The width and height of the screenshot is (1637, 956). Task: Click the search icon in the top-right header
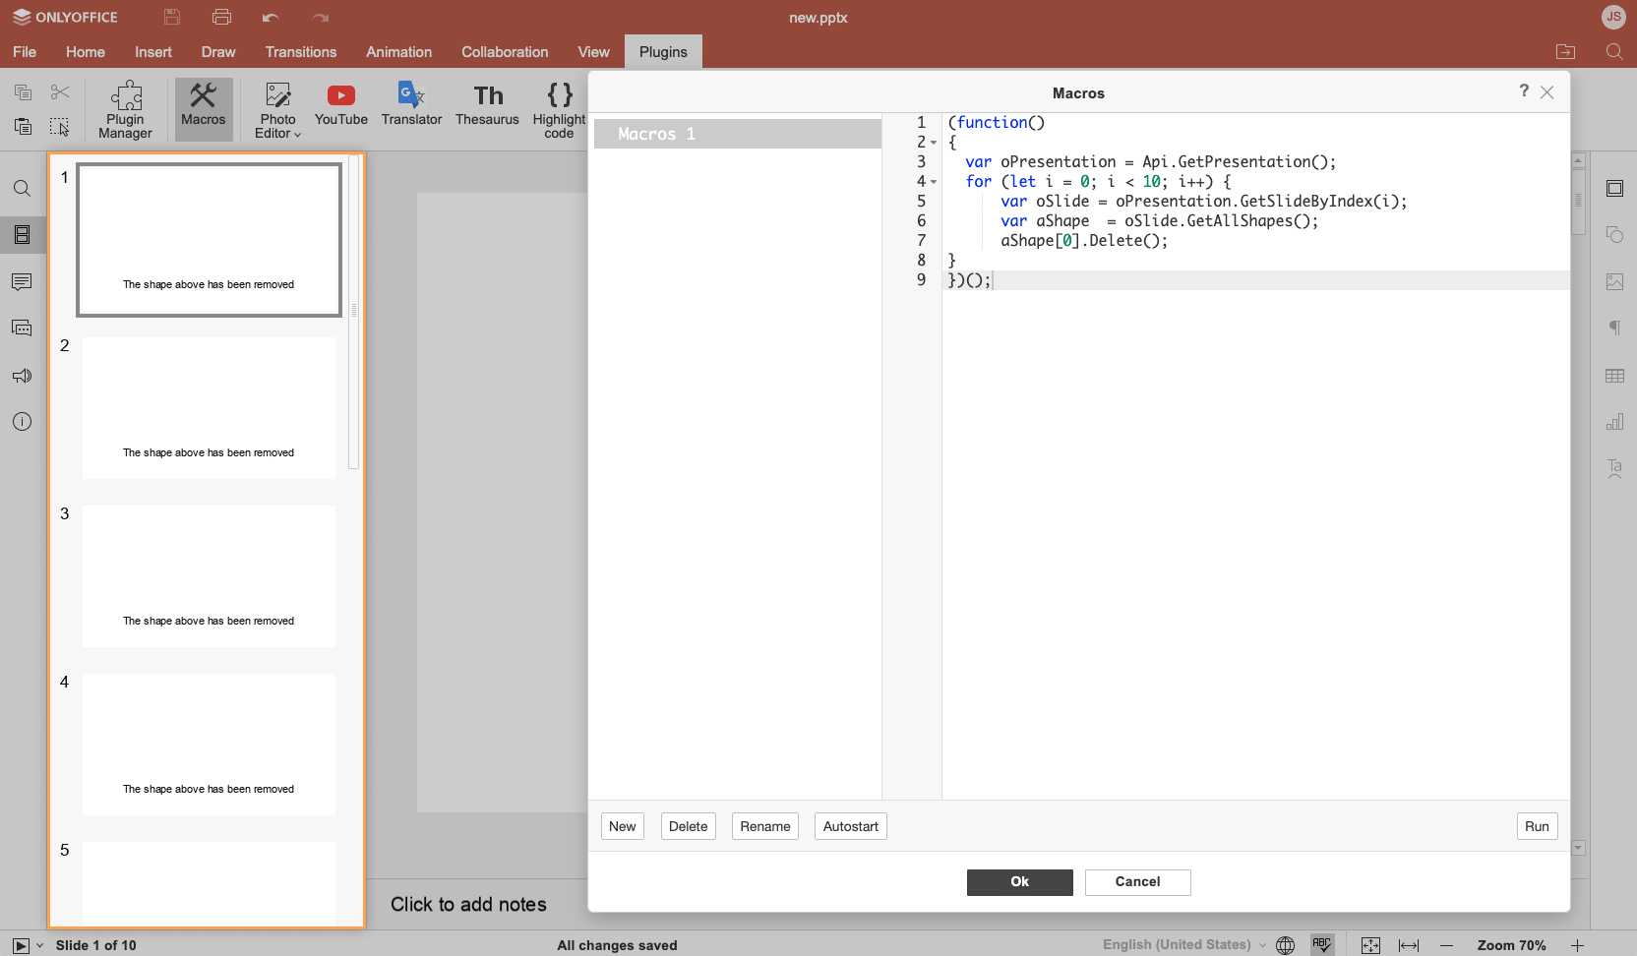pyautogui.click(x=1614, y=52)
